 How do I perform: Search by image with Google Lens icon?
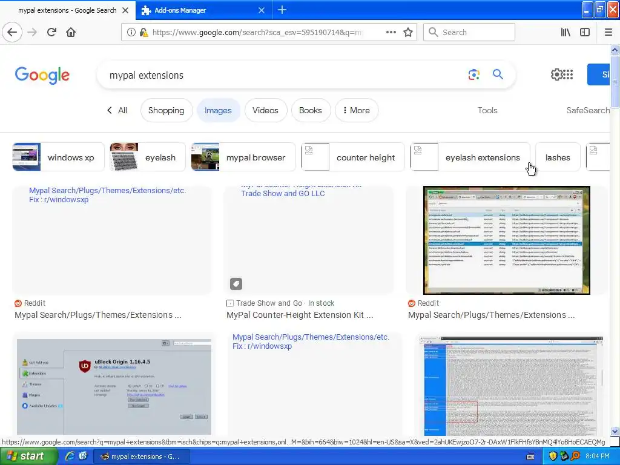473,74
